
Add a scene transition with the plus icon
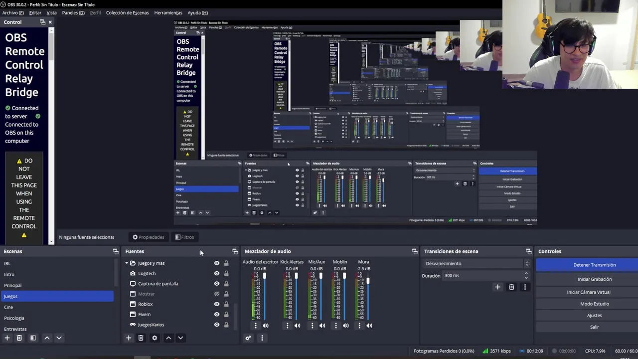(497, 287)
